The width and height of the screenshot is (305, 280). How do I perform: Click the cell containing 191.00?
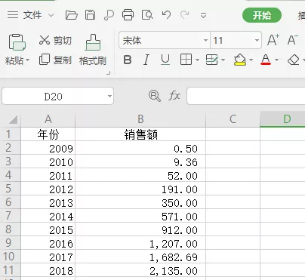140,189
